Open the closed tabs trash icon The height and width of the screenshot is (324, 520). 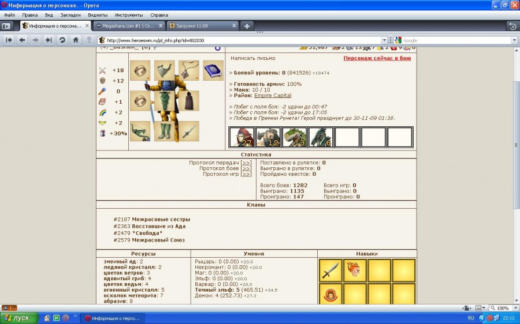click(x=512, y=26)
